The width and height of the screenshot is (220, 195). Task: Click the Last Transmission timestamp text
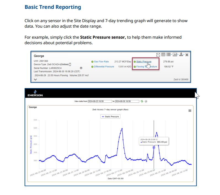pos(57,72)
